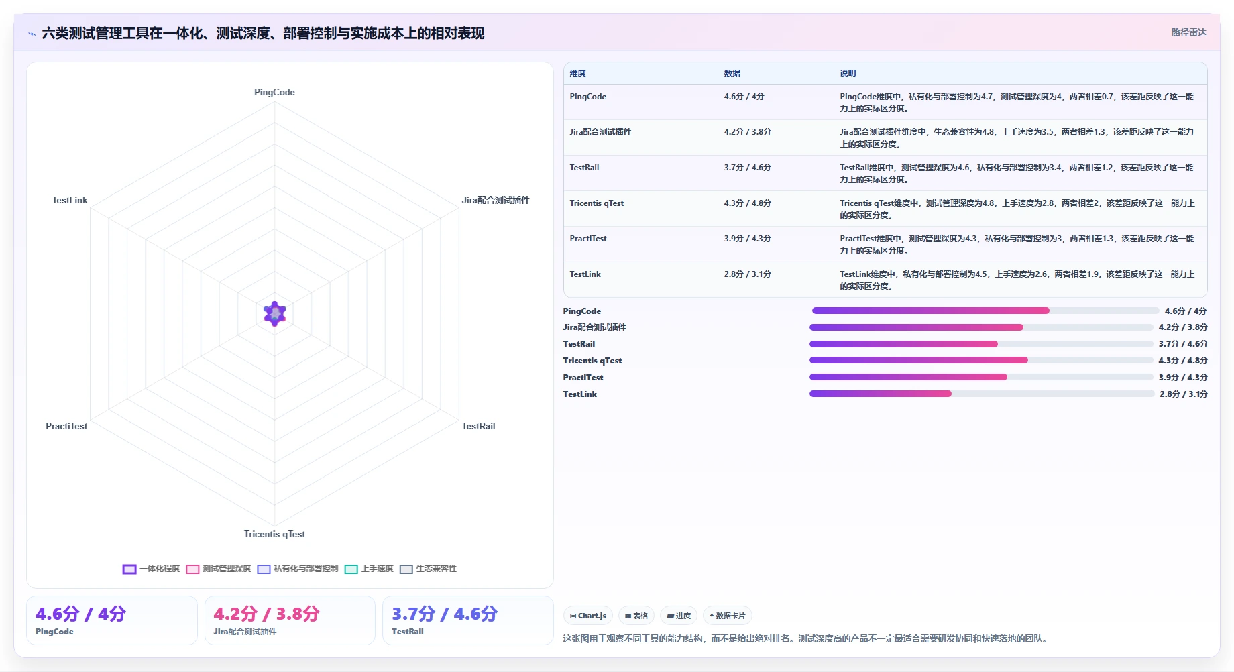
Task: Toggle the 上手速度 legend item
Action: click(369, 569)
